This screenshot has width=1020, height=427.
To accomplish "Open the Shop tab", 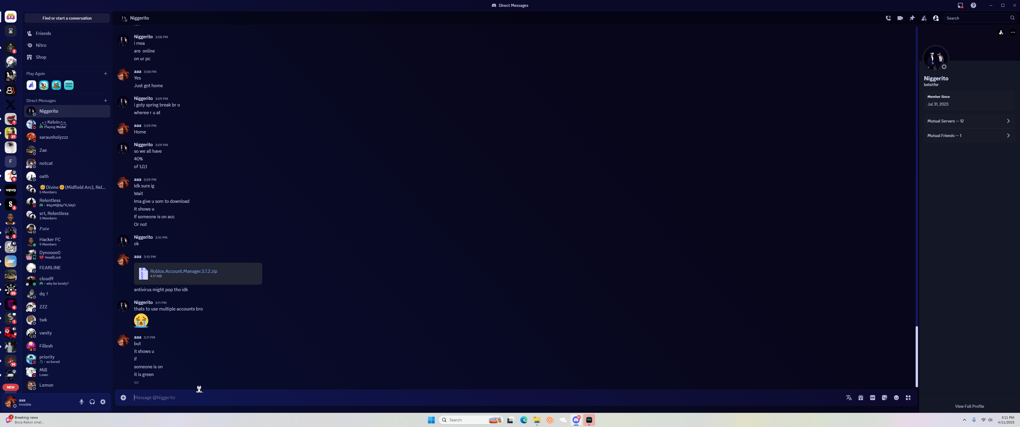I will click(x=67, y=58).
